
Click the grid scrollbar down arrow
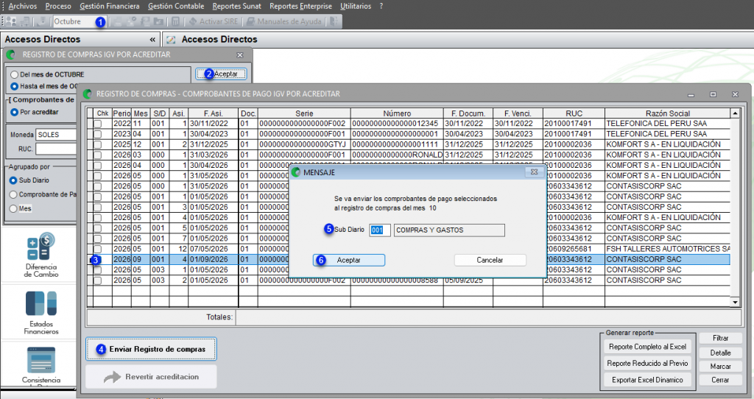[x=735, y=303]
